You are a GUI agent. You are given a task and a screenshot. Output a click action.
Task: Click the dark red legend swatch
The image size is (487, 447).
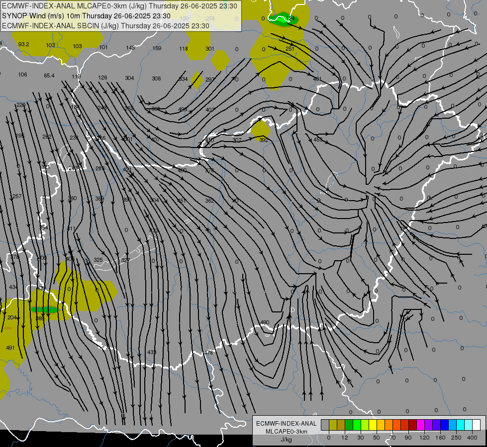coord(412,425)
